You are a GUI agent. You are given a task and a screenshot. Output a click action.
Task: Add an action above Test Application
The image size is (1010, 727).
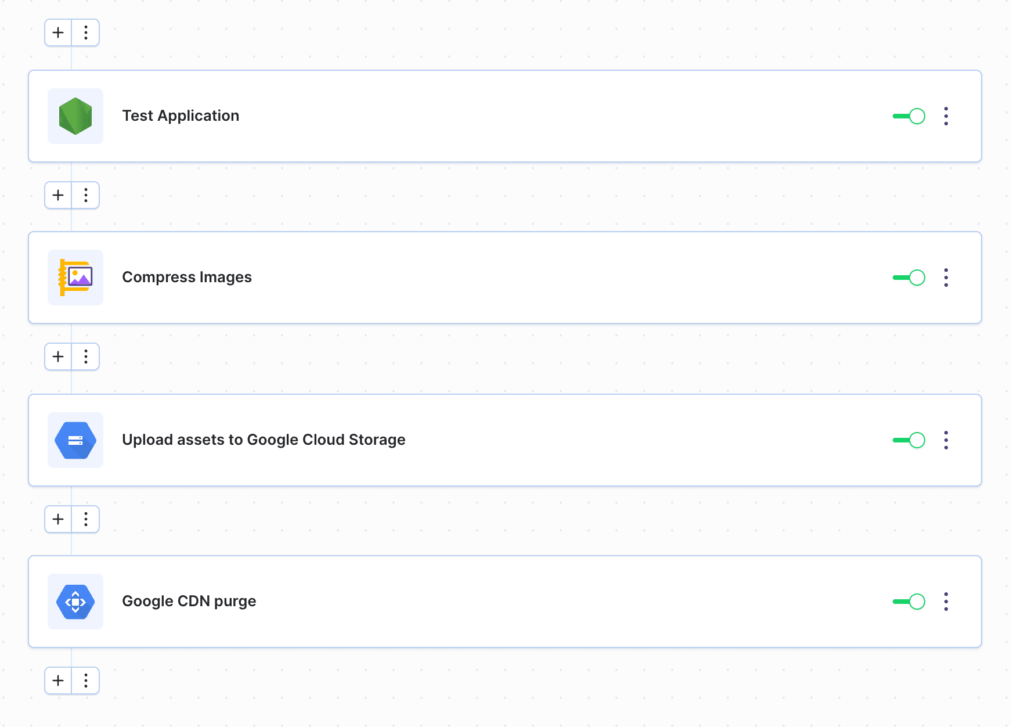[x=58, y=33]
